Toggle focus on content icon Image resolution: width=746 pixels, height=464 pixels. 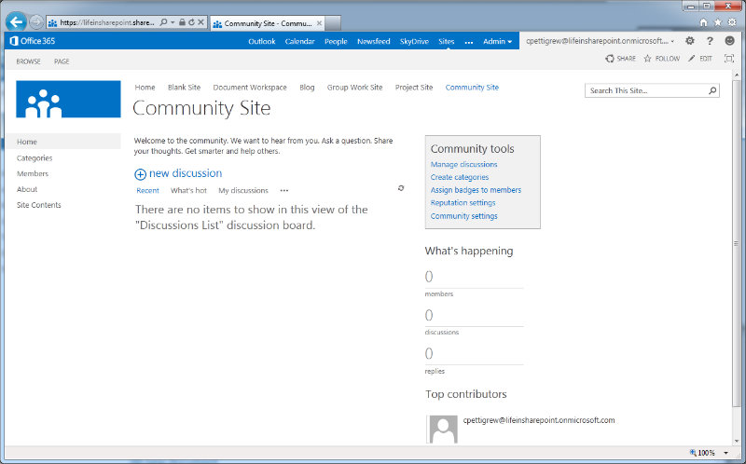[729, 59]
